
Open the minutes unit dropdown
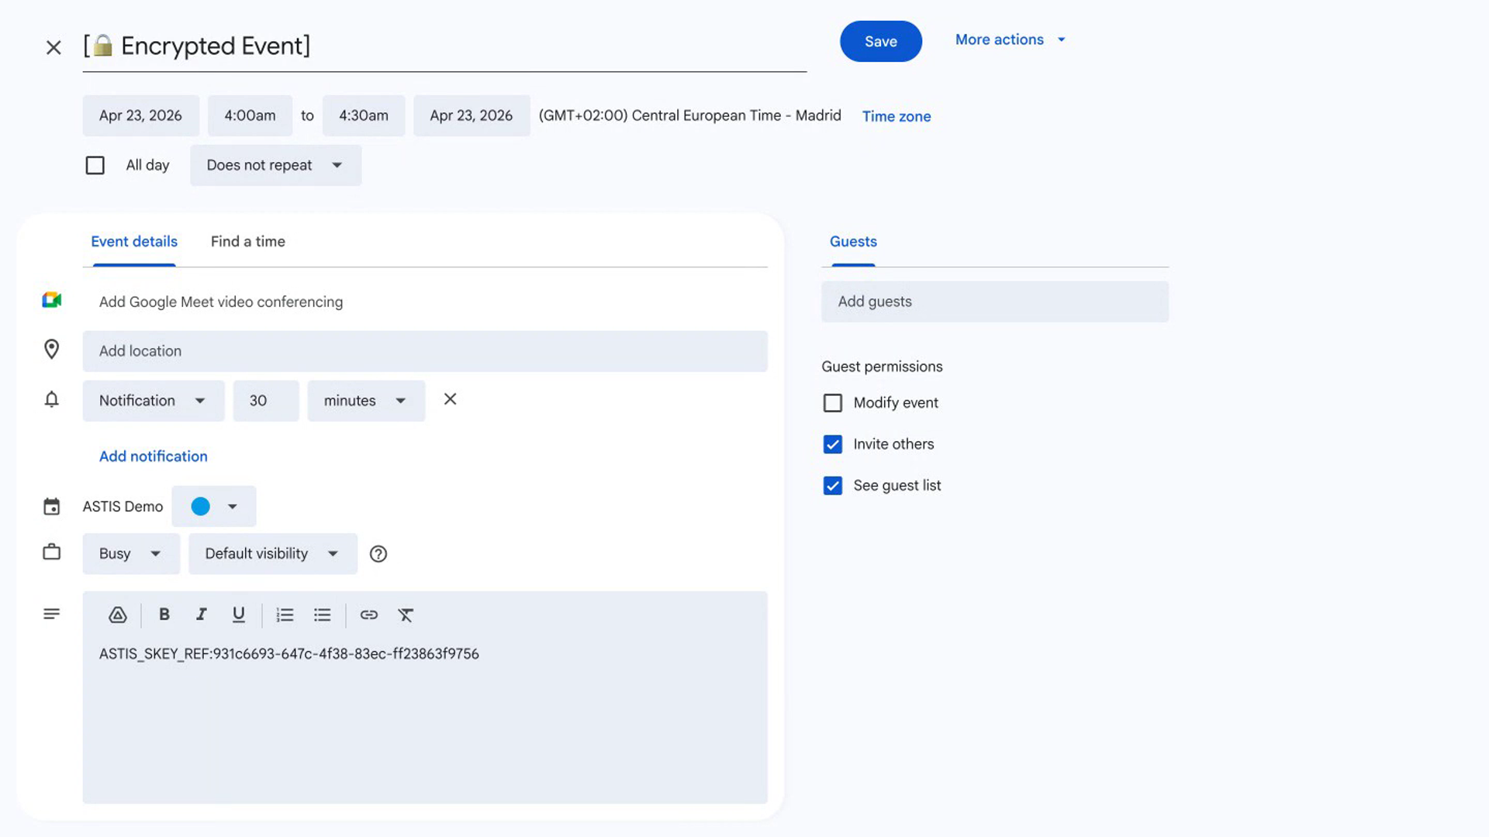point(366,401)
